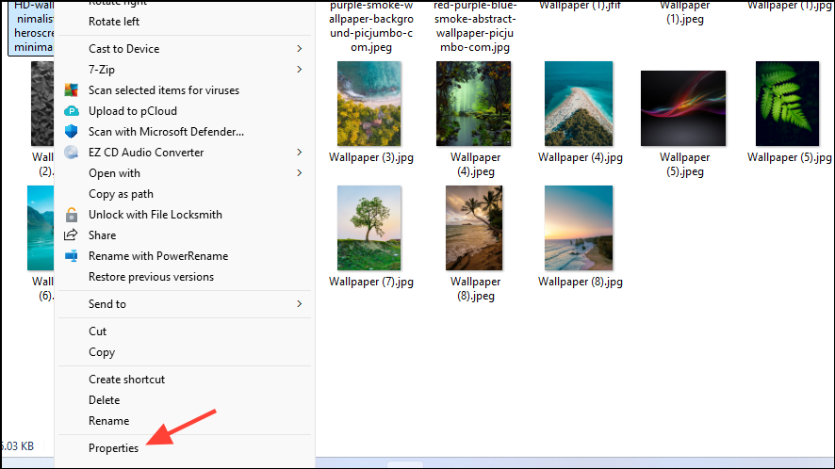Click the Microsoft Defender shield icon
This screenshot has width=835, height=469.
(x=71, y=132)
